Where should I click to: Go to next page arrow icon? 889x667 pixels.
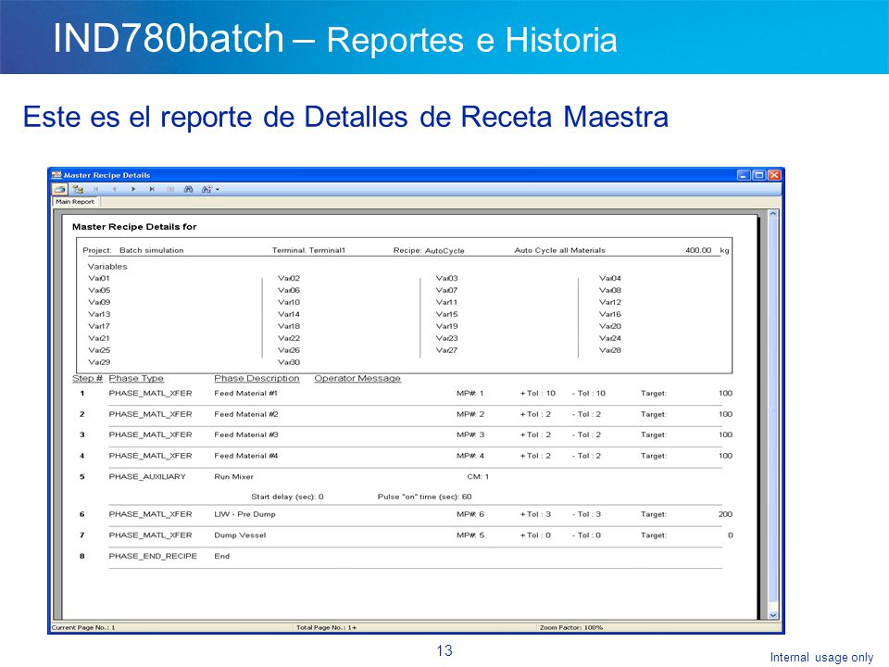133,189
